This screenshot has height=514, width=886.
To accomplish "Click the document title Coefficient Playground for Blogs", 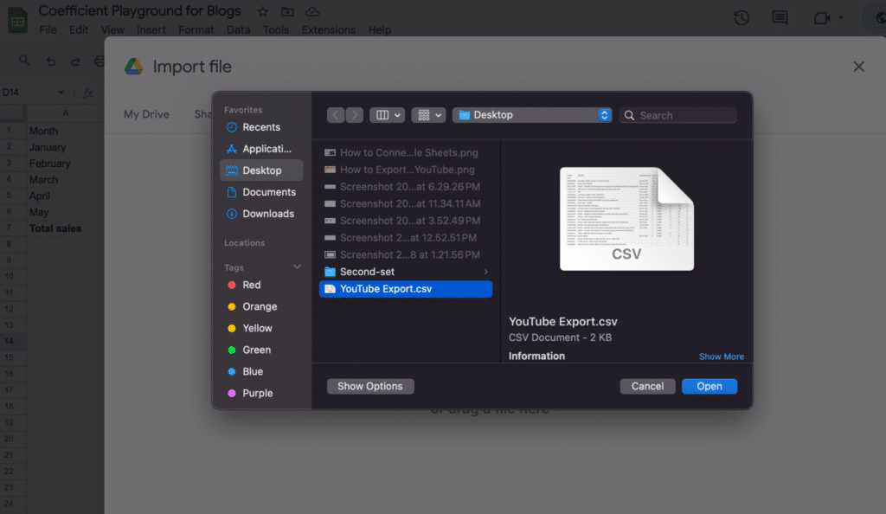I will point(139,10).
